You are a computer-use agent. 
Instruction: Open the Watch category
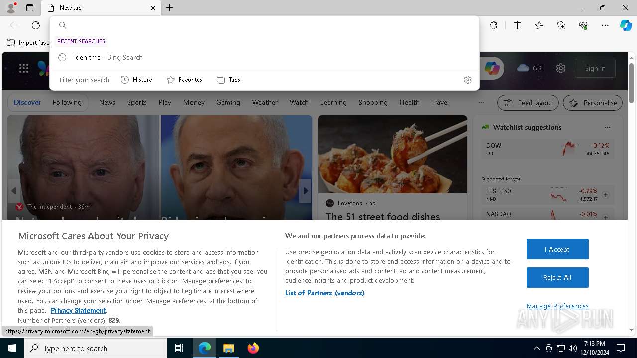click(299, 102)
